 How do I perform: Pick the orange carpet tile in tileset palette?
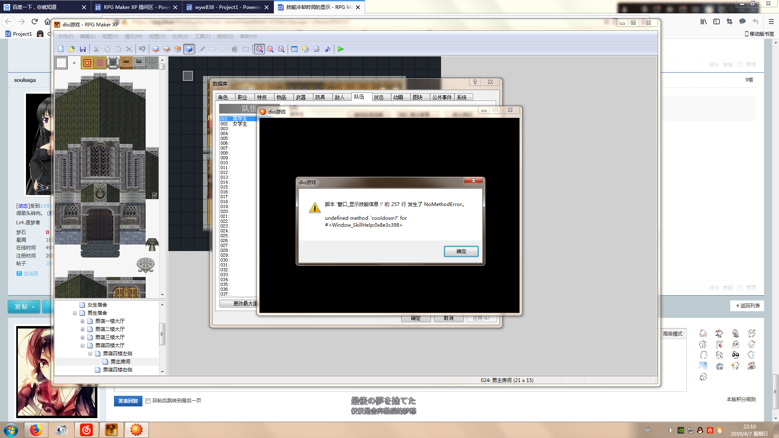(x=87, y=63)
